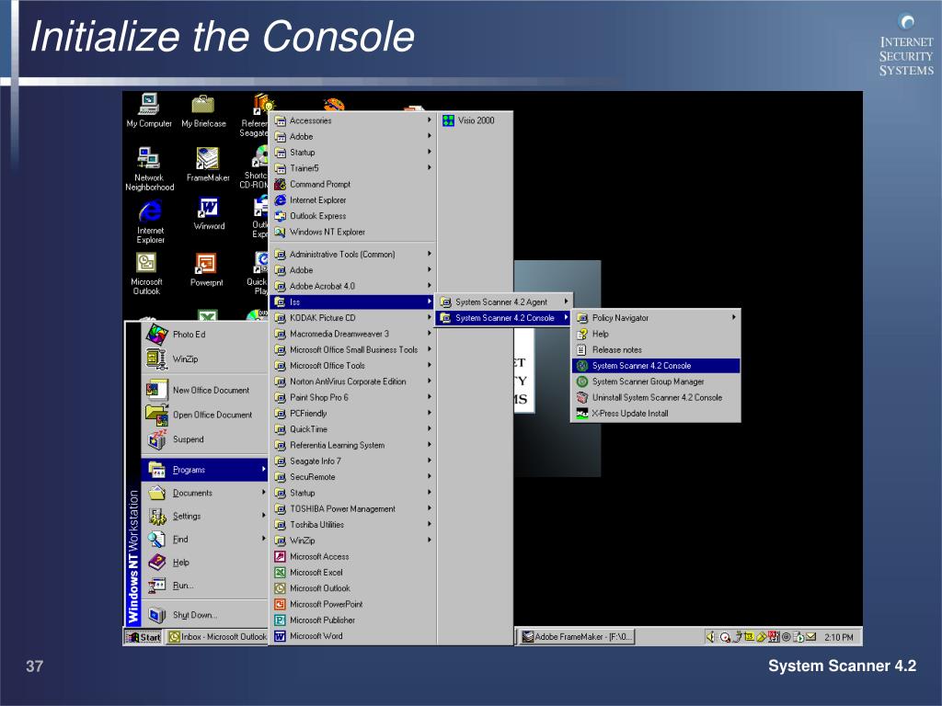The width and height of the screenshot is (942, 706).
Task: Open the Settings Start menu item
Action: tap(204, 517)
